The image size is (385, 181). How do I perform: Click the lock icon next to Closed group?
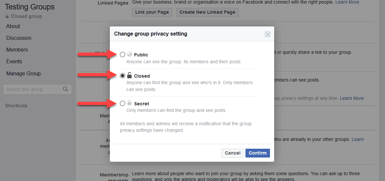[x=7, y=16]
